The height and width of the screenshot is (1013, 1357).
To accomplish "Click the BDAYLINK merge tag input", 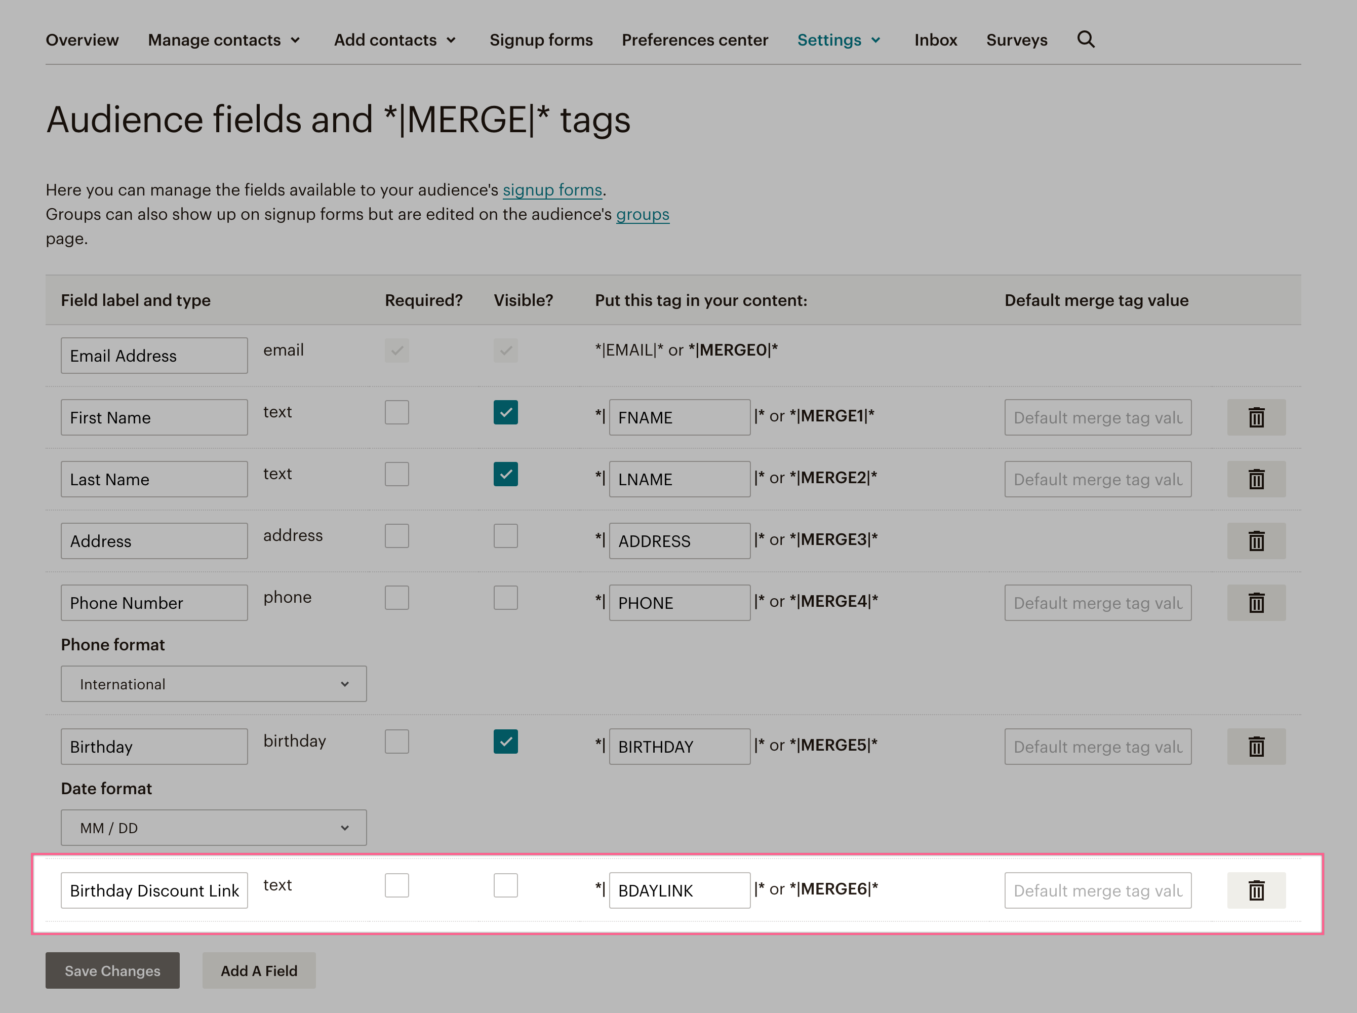I will (x=679, y=890).
